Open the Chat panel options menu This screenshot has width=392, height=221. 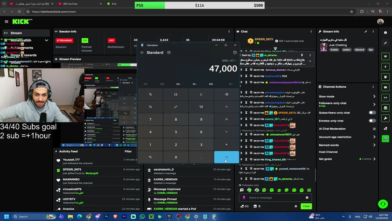pyautogui.click(x=311, y=31)
